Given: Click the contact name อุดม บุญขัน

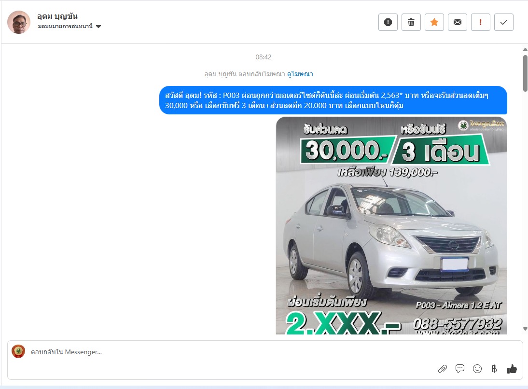Looking at the screenshot, I should point(57,16).
